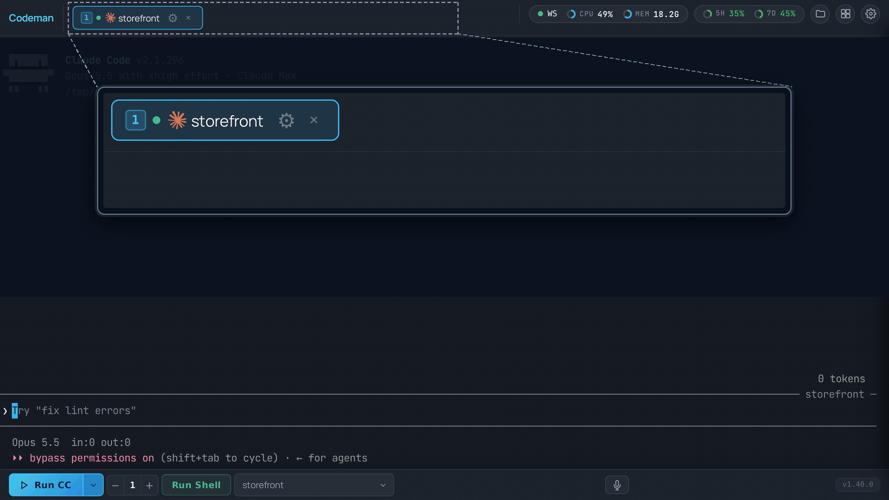Click 'storefront' label beside the token count
The image size is (889, 500).
pyautogui.click(x=835, y=394)
